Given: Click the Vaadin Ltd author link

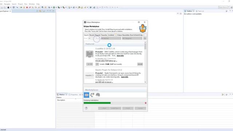Looking at the screenshot, I should coord(101,80).
